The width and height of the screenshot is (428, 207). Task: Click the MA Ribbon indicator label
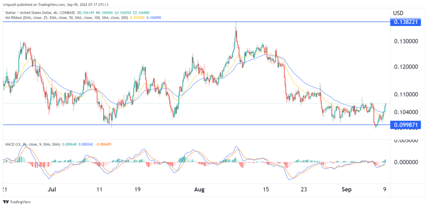click(x=66, y=17)
